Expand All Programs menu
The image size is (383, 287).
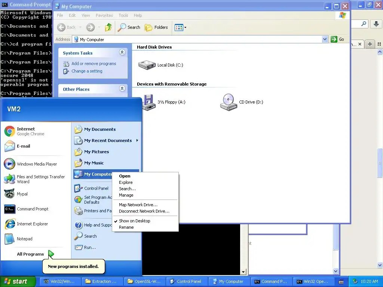(x=35, y=254)
